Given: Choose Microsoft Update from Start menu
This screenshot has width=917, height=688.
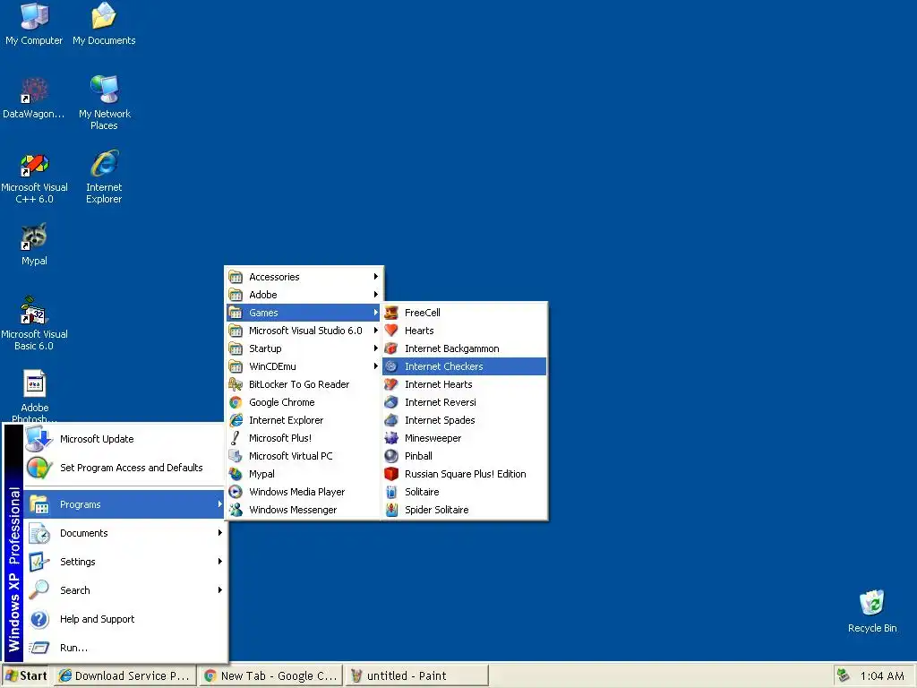Looking at the screenshot, I should coord(124,439).
